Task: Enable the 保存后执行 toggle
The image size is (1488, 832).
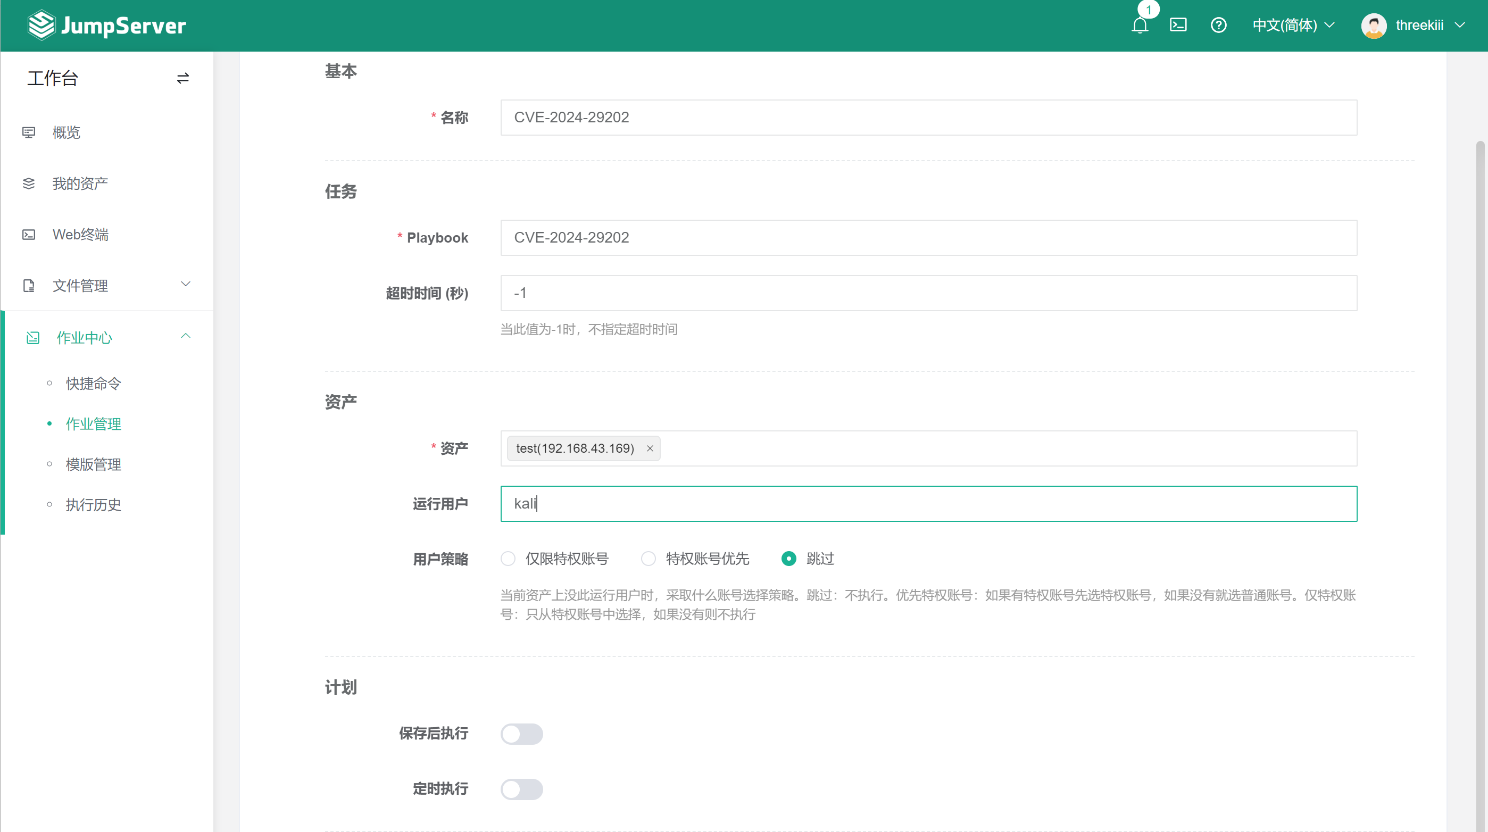Action: point(521,734)
